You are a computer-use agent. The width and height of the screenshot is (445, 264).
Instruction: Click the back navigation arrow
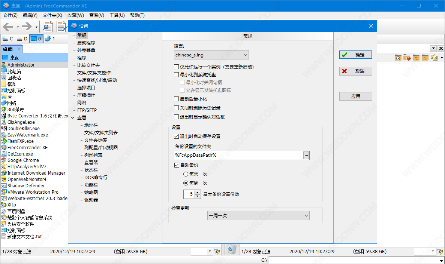7,27
